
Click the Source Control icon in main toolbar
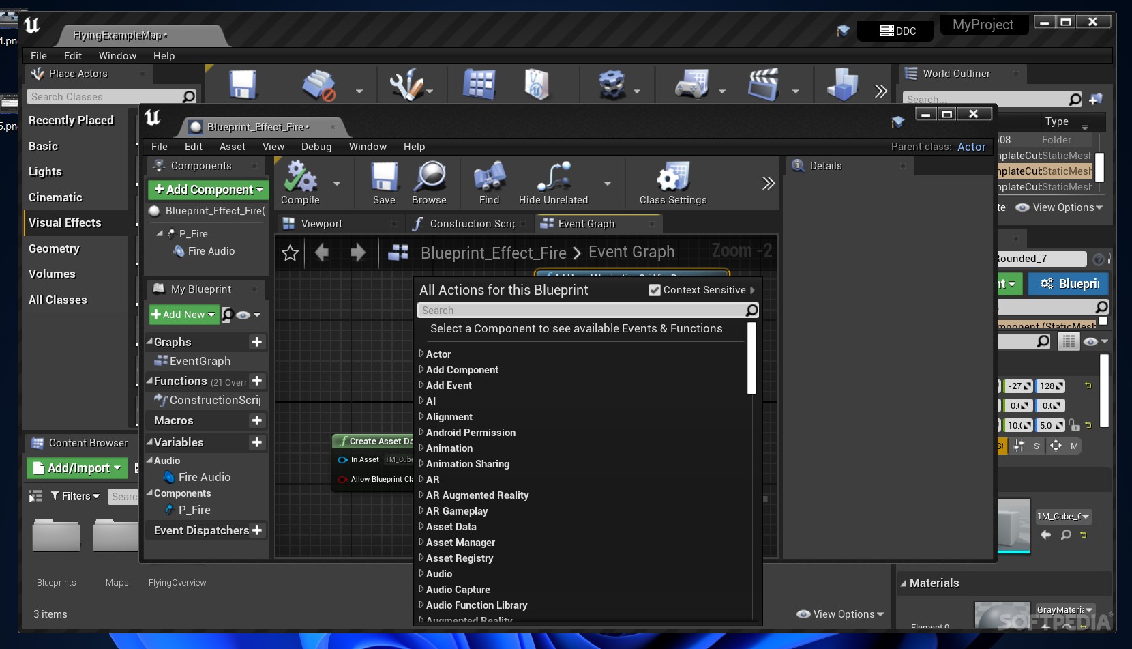coord(318,85)
